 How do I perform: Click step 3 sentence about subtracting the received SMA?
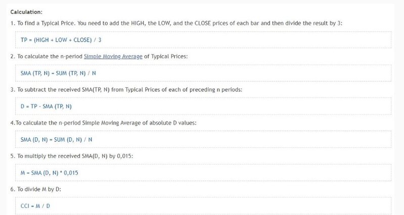101,89
